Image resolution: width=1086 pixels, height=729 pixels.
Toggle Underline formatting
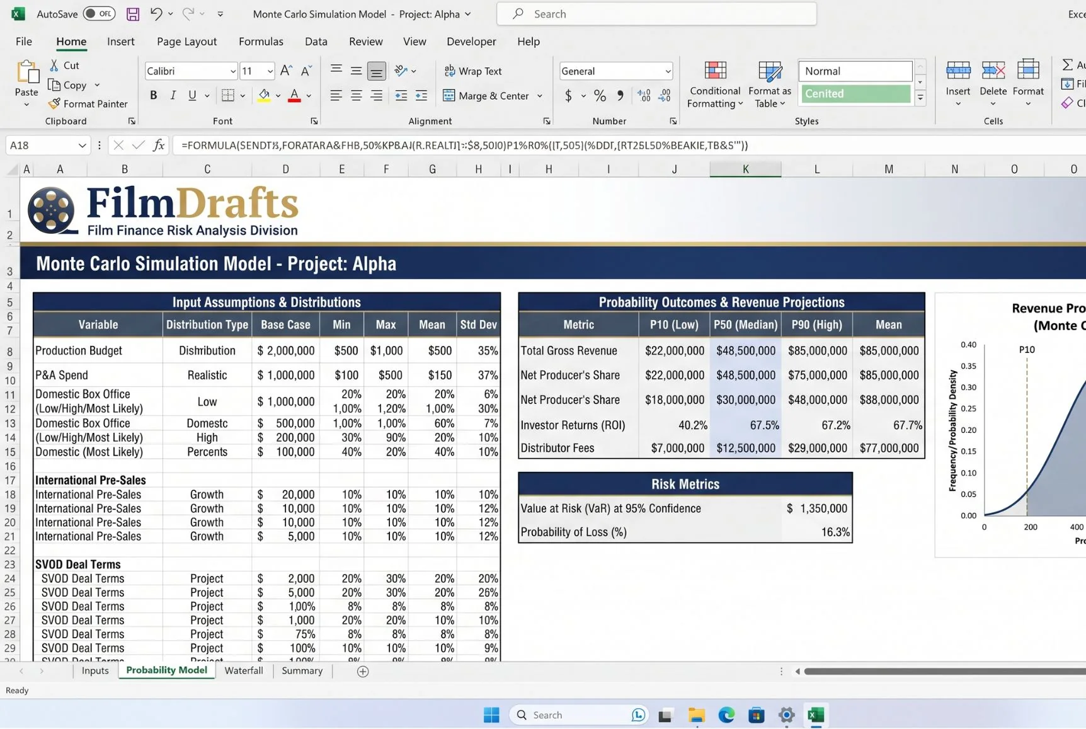[192, 95]
